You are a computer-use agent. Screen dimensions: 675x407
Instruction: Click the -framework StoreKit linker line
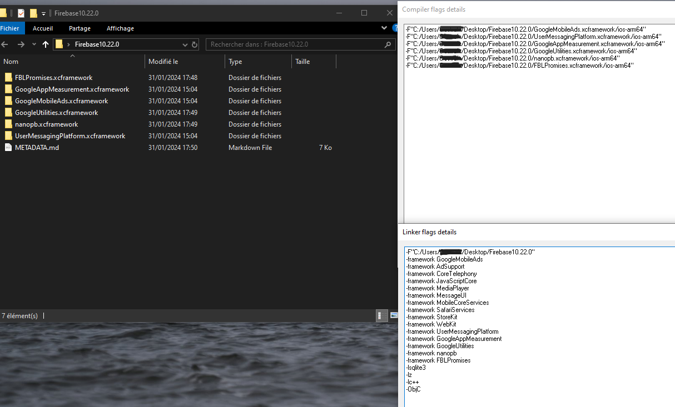431,317
